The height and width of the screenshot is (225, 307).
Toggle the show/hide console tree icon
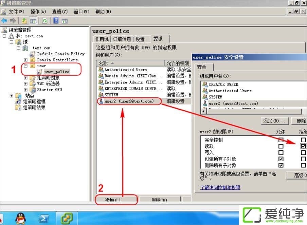[x=33, y=21]
